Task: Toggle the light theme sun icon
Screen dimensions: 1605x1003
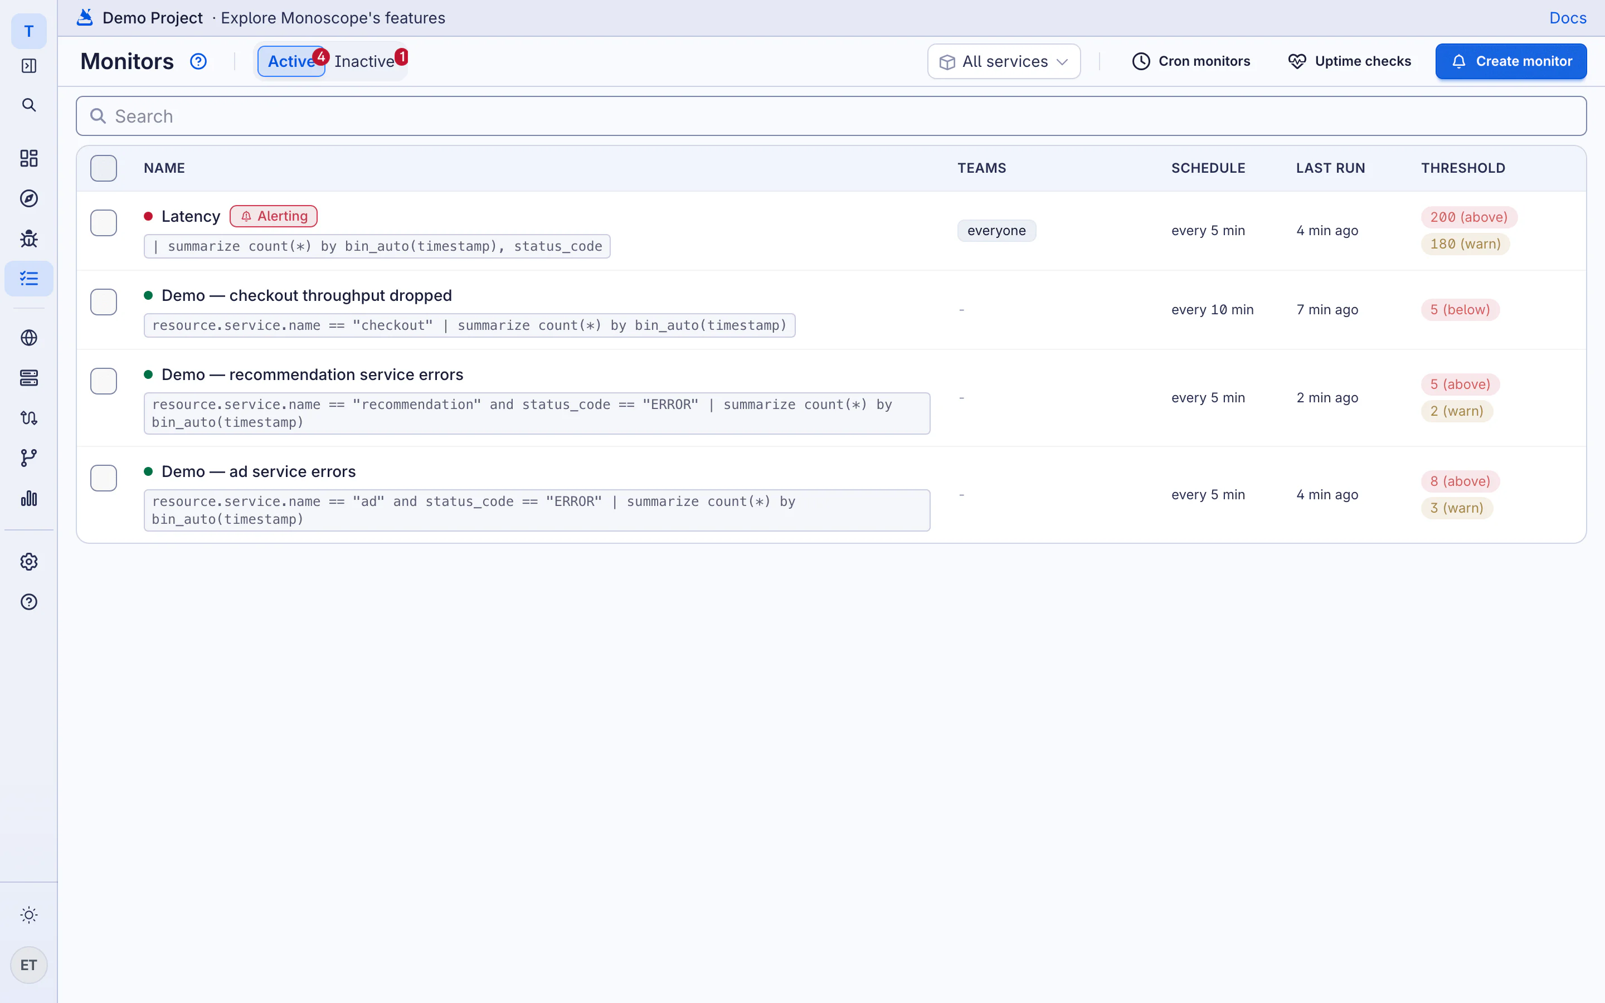Action: 28,915
